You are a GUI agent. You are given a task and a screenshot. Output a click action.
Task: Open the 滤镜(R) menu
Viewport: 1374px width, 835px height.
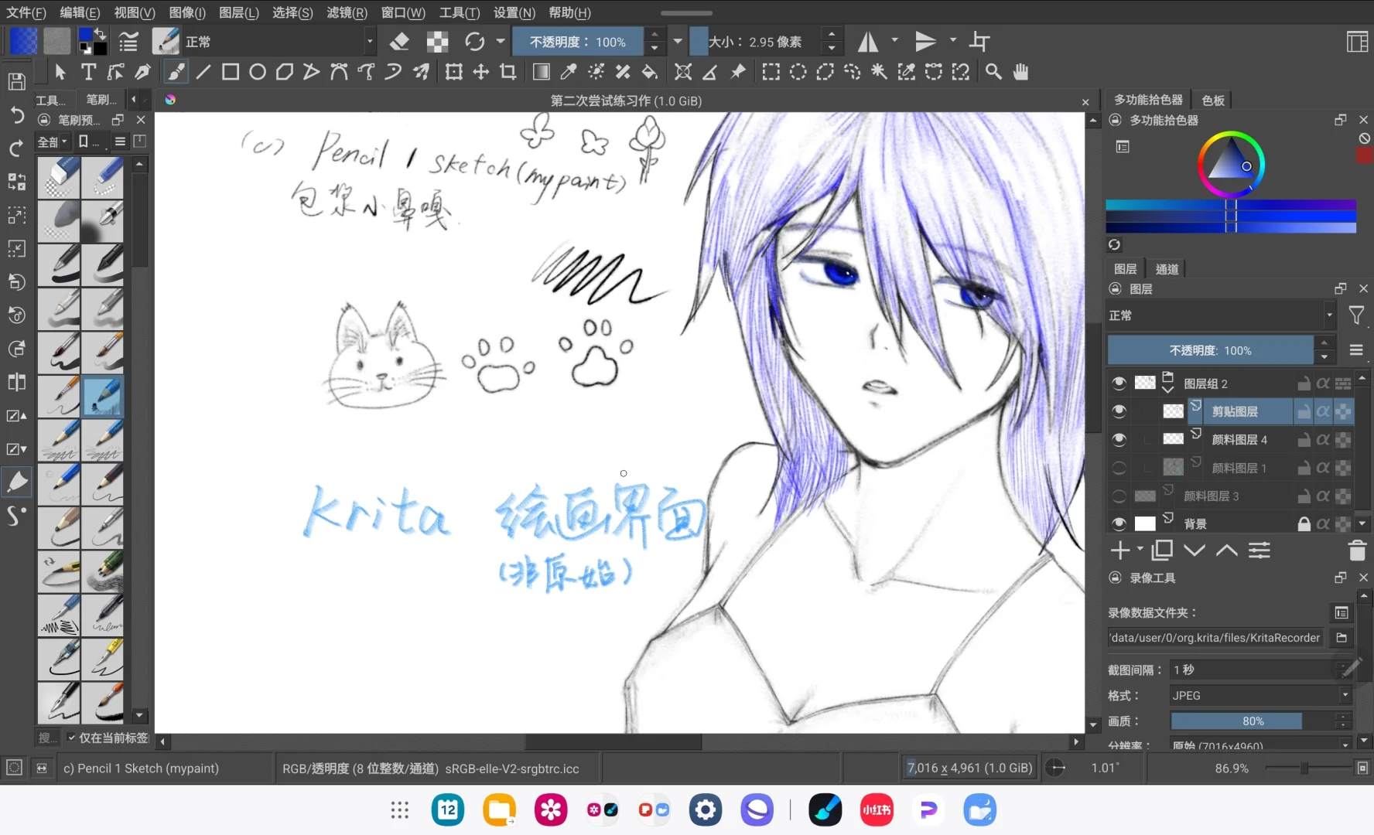pyautogui.click(x=347, y=12)
